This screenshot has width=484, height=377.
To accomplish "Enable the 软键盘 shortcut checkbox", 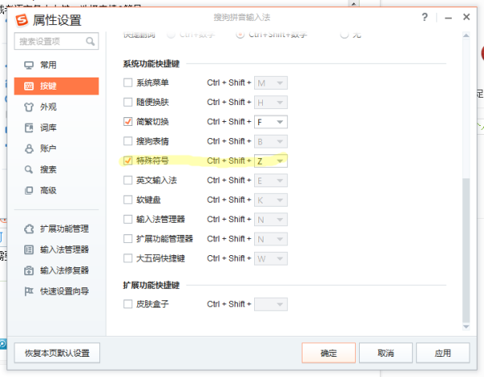I will pyautogui.click(x=127, y=199).
